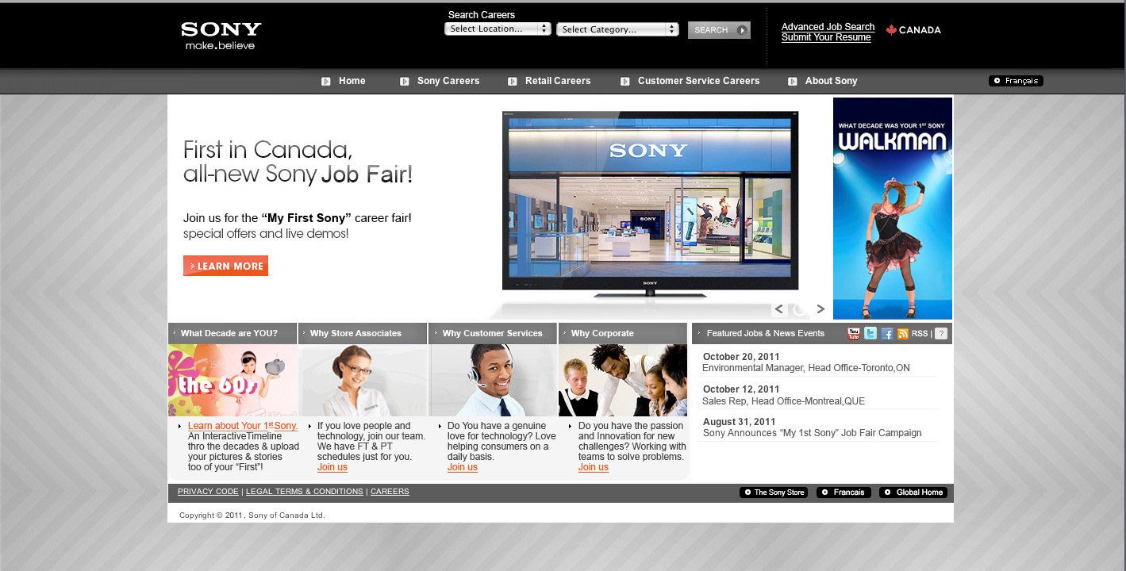The height and width of the screenshot is (571, 1126).
Task: Click the RSS text label
Action: click(920, 334)
